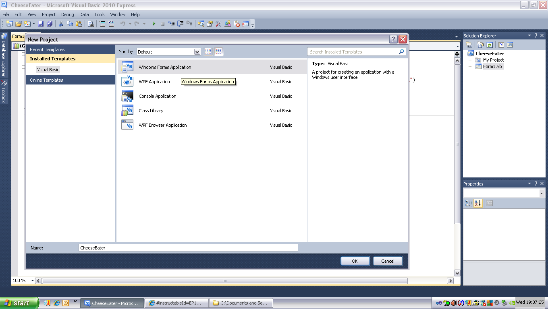Open the Debug menu
The width and height of the screenshot is (548, 309).
68,14
